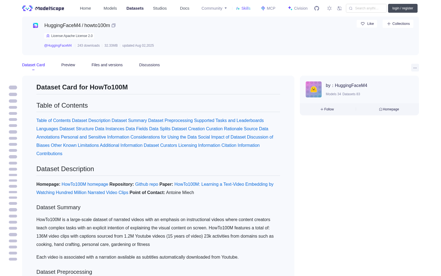Jump to Licensing Information in contents
The height and width of the screenshot is (276, 441).
pos(199,145)
